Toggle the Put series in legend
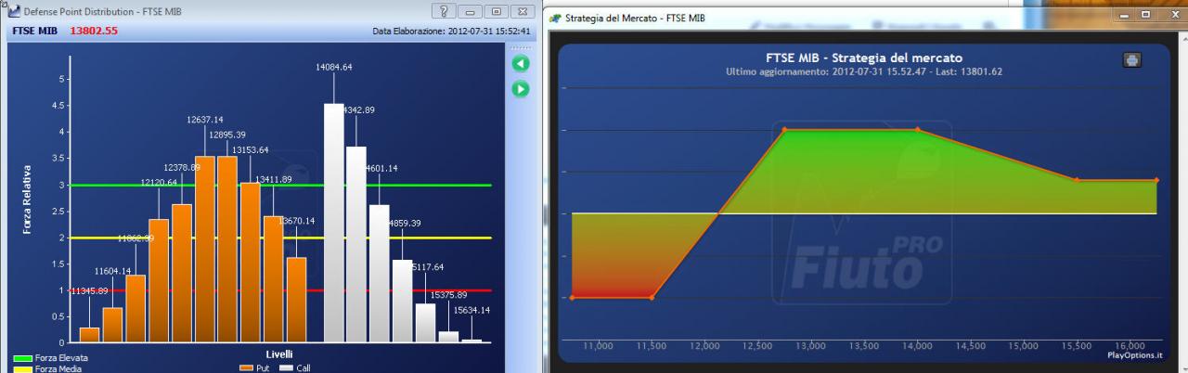1188x373 pixels. coord(254,367)
